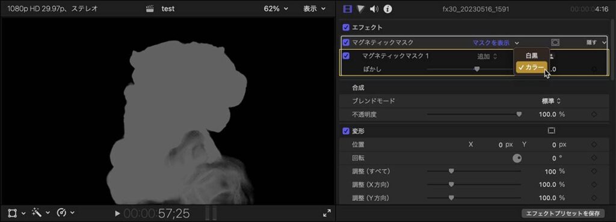Open the ブレンドモード 標準 popup
Viewport: 616px width, 222px height.
point(551,101)
